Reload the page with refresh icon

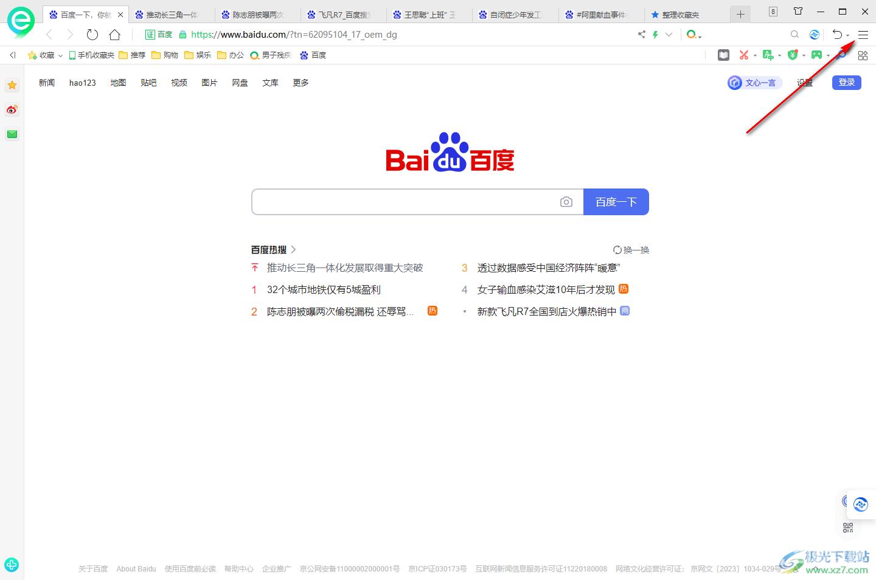(x=92, y=35)
